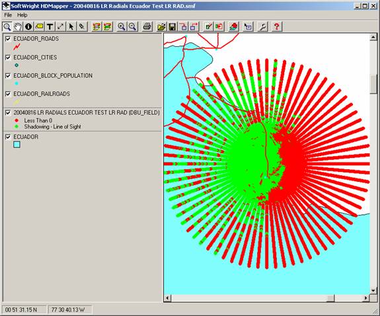Open help with red question mark icon
Viewport: 380px width, 316px height.
pos(277,26)
